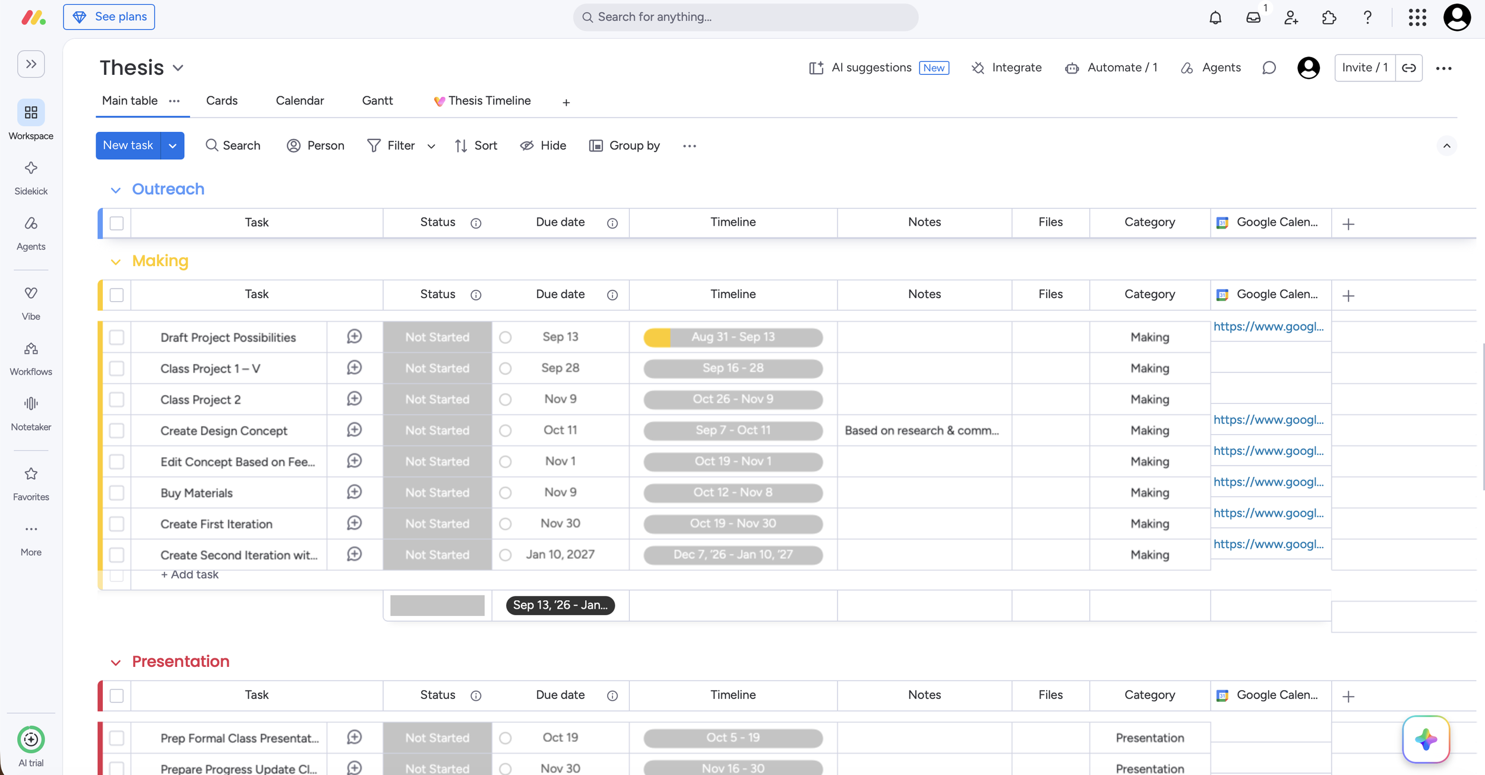Image resolution: width=1485 pixels, height=775 pixels.
Task: Open Google link for Create First Iteration
Action: coord(1268,513)
